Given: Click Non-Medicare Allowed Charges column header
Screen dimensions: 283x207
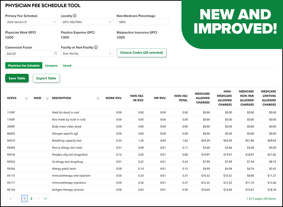Looking at the screenshot, I should [x=225, y=98].
